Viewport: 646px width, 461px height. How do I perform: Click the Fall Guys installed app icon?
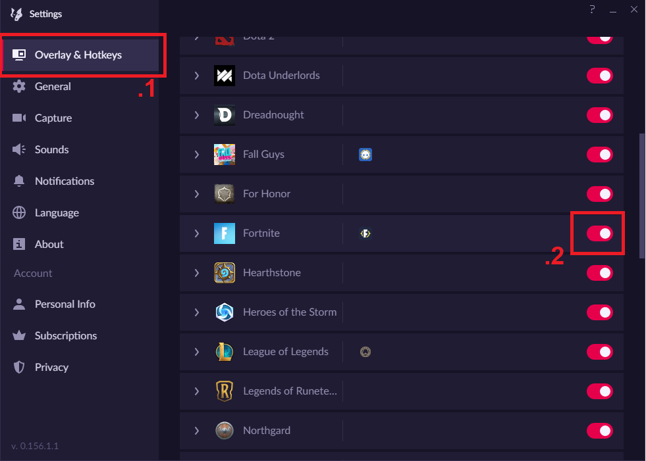point(365,155)
